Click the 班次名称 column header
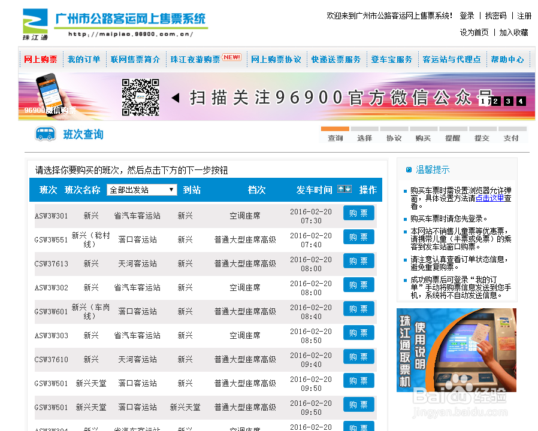Image resolution: width=538 pixels, height=431 pixels. pyautogui.click(x=82, y=190)
